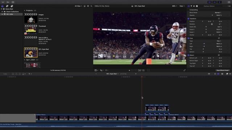Image resolution: width=232 pixels, height=130 pixels.
Task: Open the retiming speedometer dropdown
Action: tap(107, 70)
